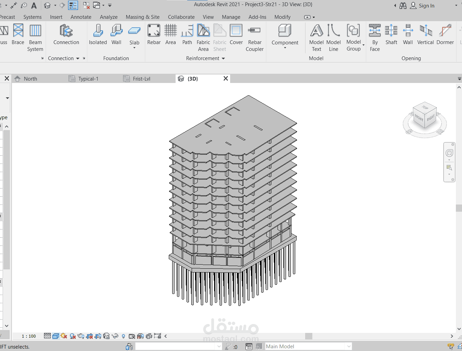This screenshot has width=462, height=351.
Task: Choose the Vertical opening tool
Action: click(426, 34)
